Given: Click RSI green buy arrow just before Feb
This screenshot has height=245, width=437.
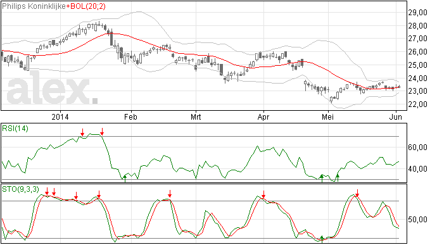Looking at the screenshot, I should pos(125,179).
